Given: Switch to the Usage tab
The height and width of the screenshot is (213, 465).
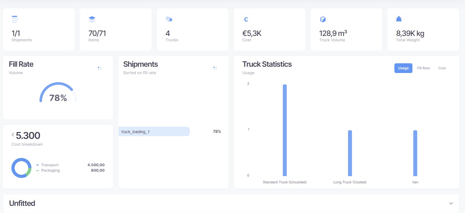Looking at the screenshot, I should coord(403,68).
